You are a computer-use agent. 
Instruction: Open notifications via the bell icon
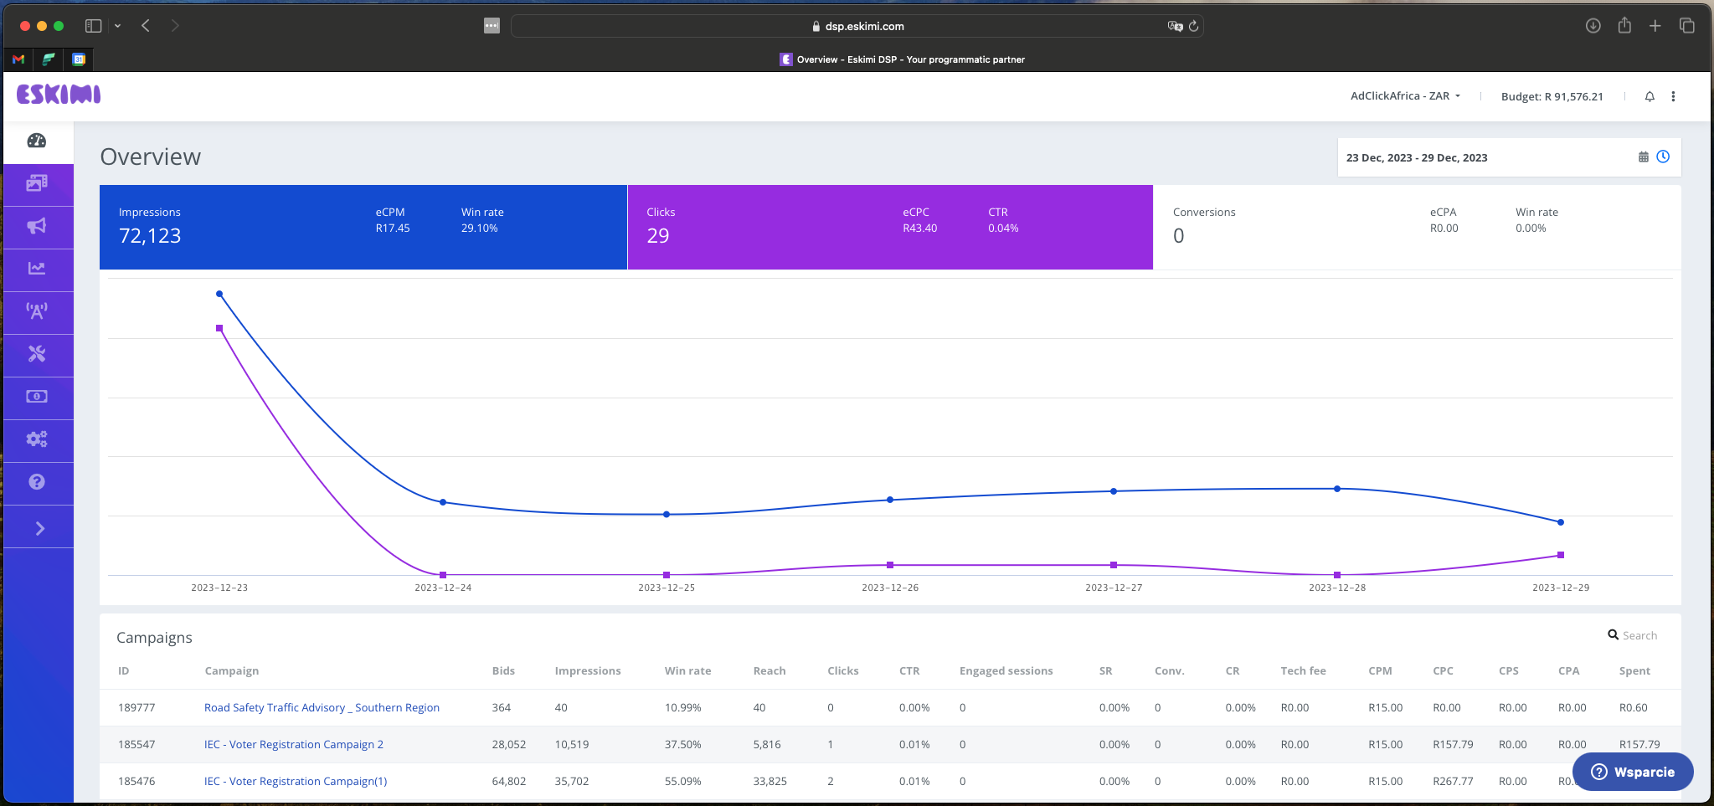1648,96
